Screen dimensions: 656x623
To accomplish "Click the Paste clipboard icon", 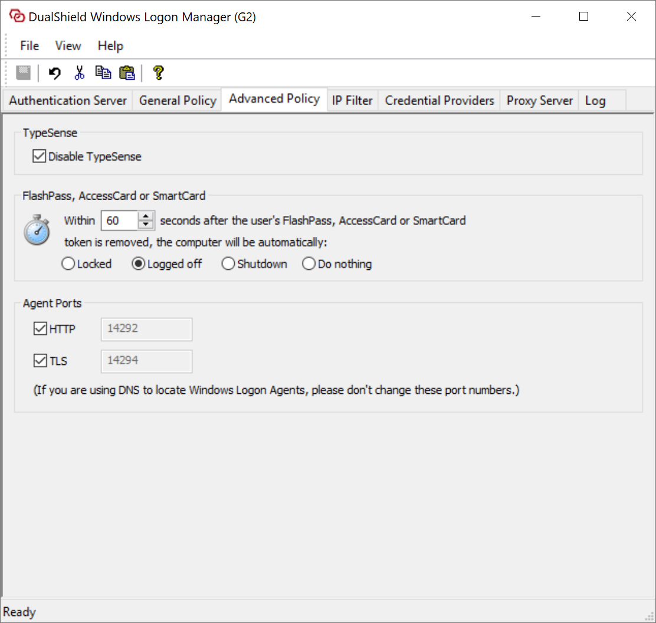I will point(127,73).
